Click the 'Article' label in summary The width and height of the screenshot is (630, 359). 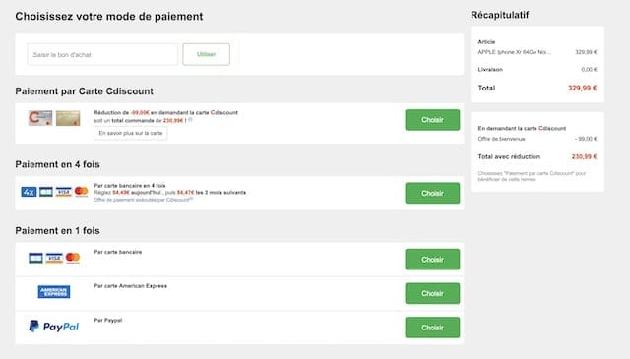click(x=486, y=41)
